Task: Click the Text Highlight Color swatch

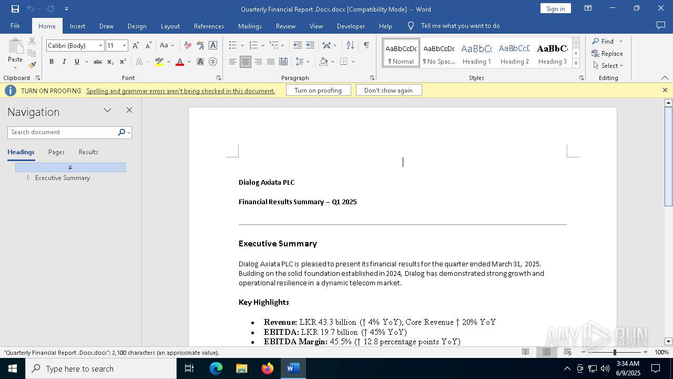Action: 159,62
